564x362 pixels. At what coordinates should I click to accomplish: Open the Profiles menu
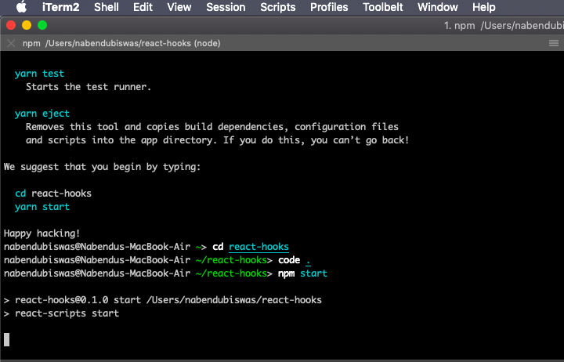tap(329, 7)
